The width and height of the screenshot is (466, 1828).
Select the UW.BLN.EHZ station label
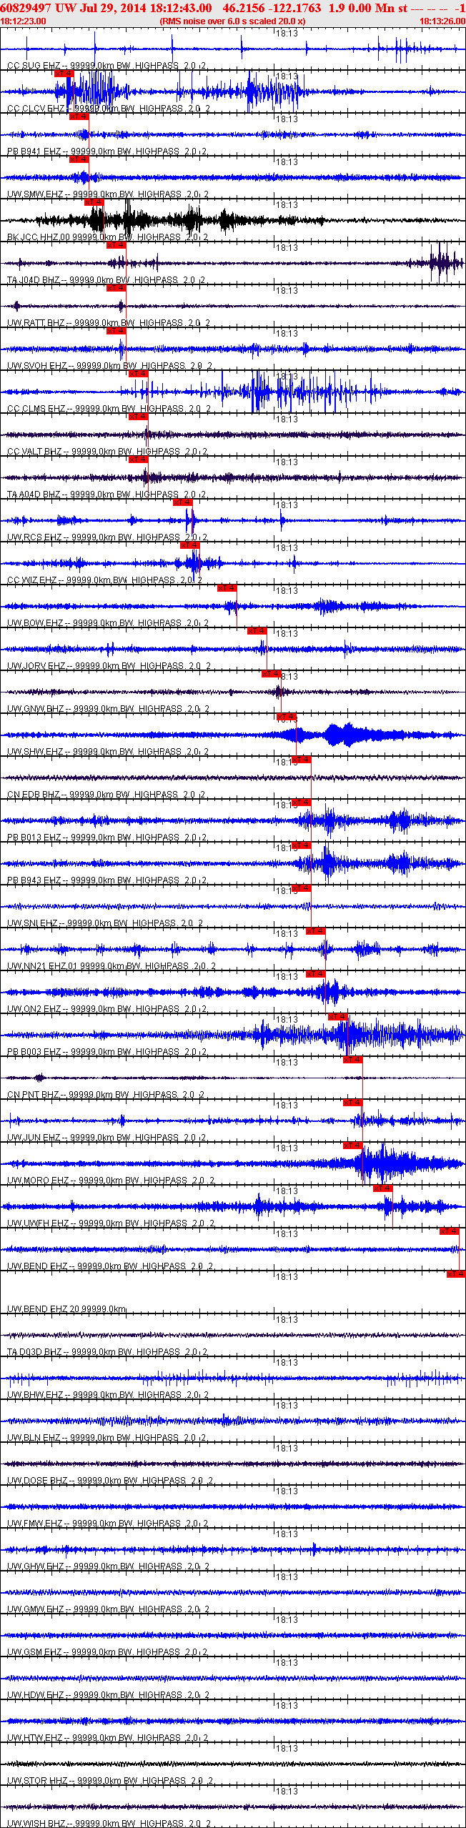[x=107, y=1438]
